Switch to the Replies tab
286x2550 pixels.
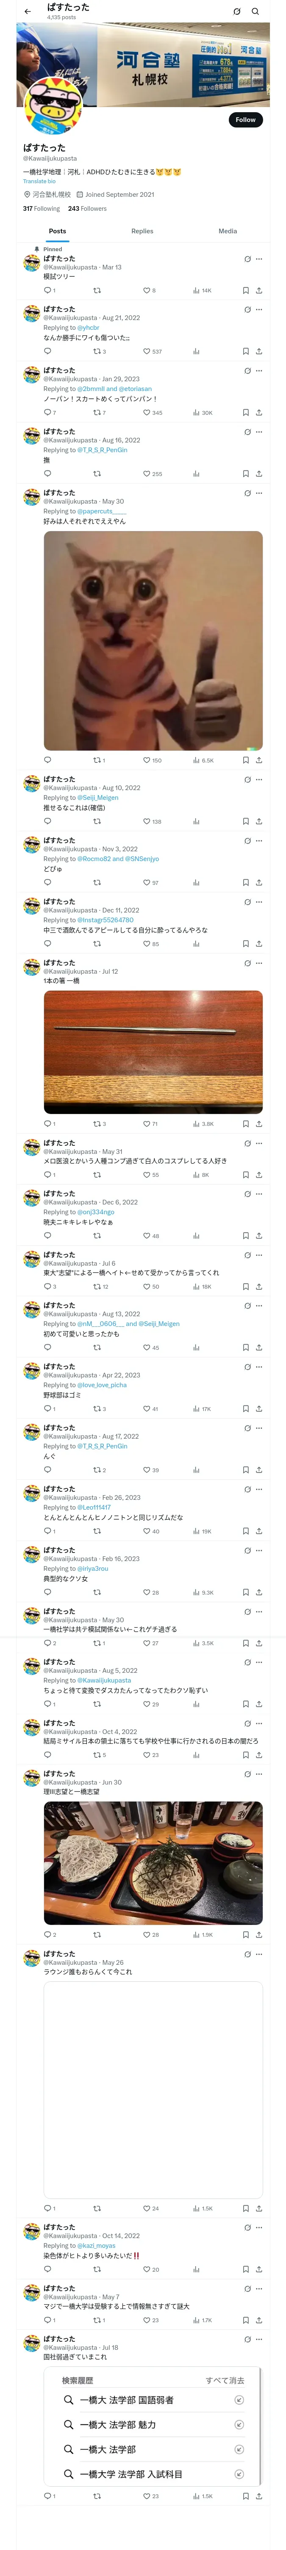142,231
